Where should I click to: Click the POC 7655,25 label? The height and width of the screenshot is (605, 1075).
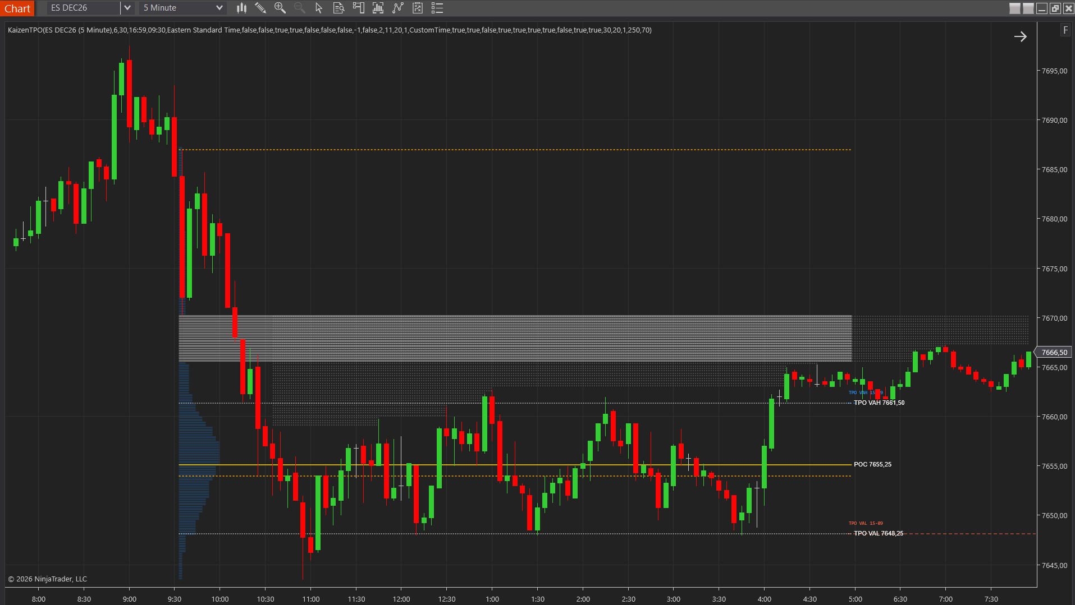(x=872, y=464)
